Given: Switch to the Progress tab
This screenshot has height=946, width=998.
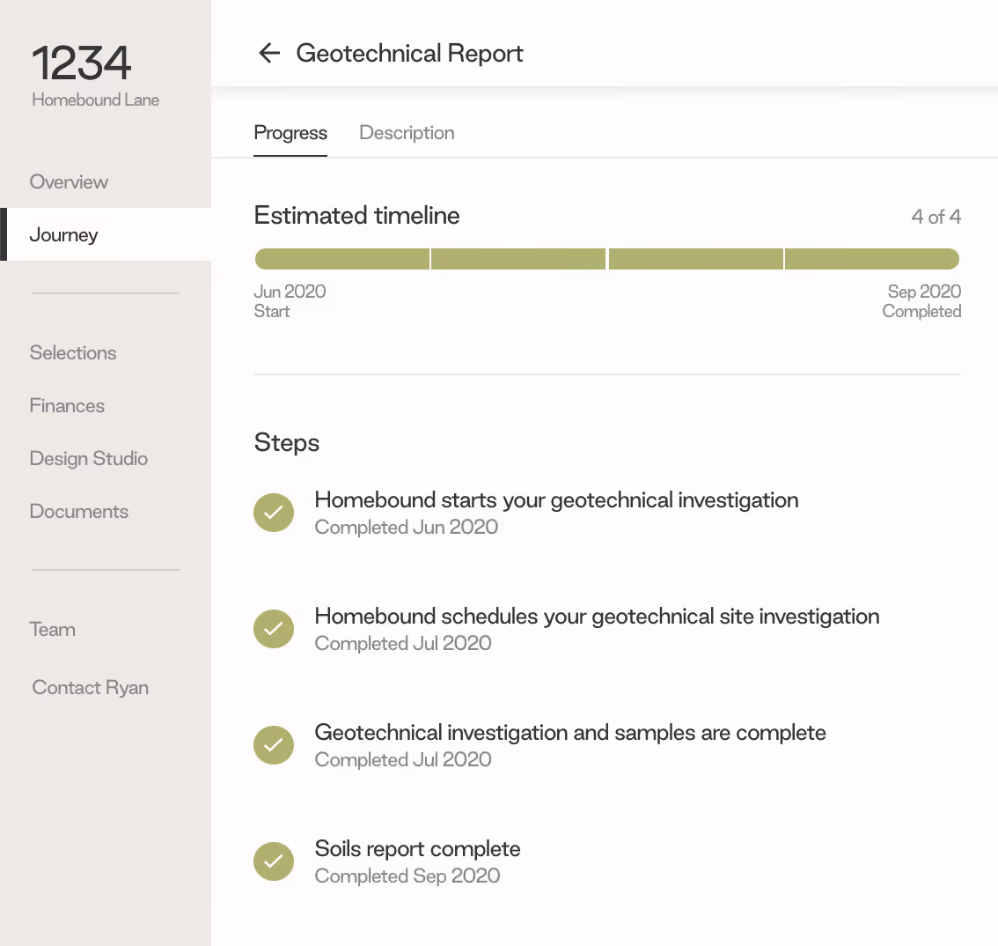Looking at the screenshot, I should 290,132.
